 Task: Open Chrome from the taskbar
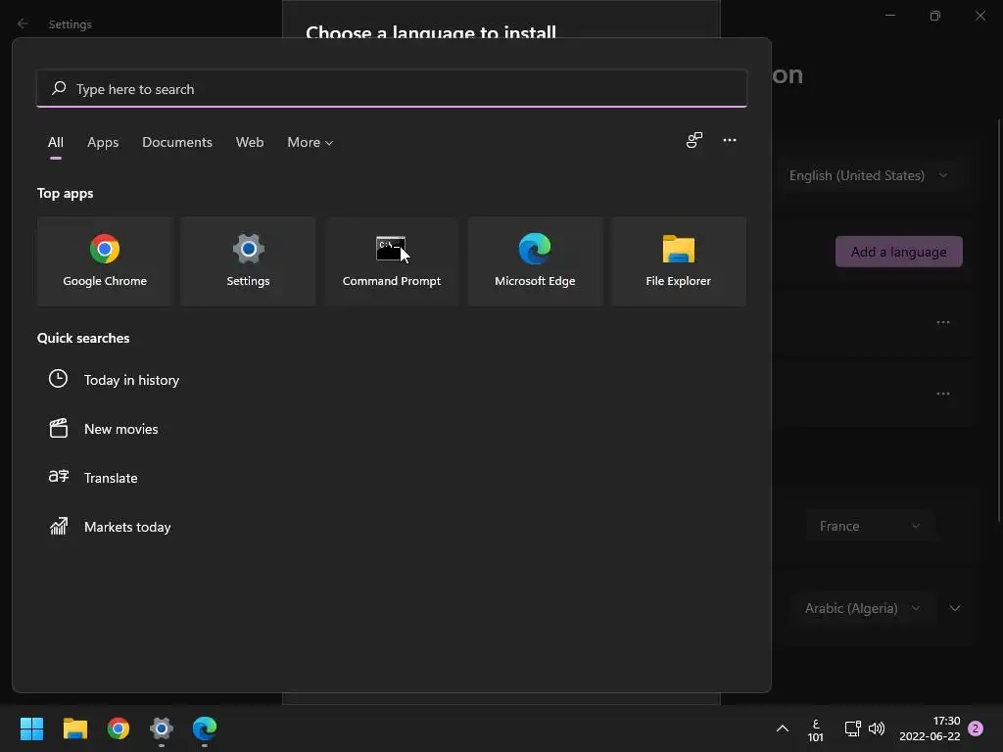[119, 728]
